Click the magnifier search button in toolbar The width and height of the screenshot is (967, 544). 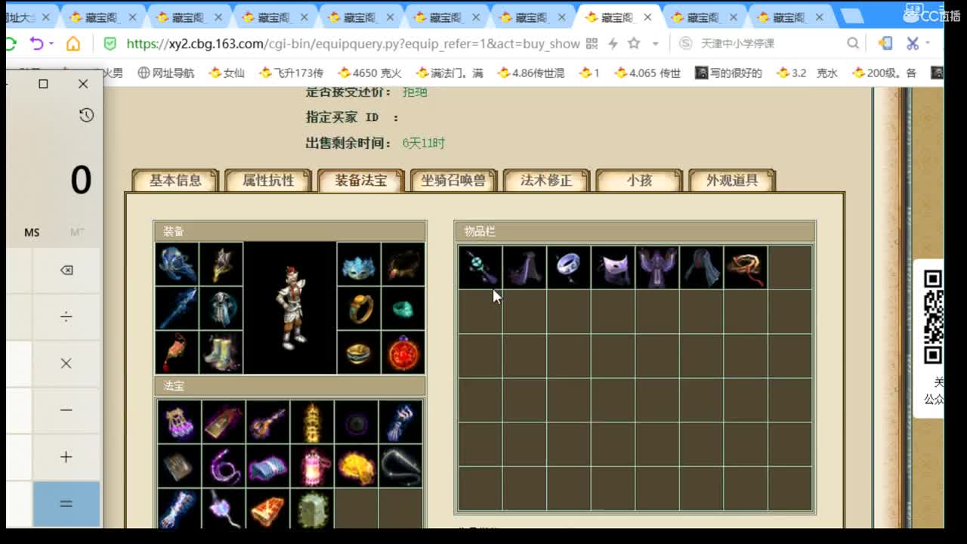tap(853, 44)
